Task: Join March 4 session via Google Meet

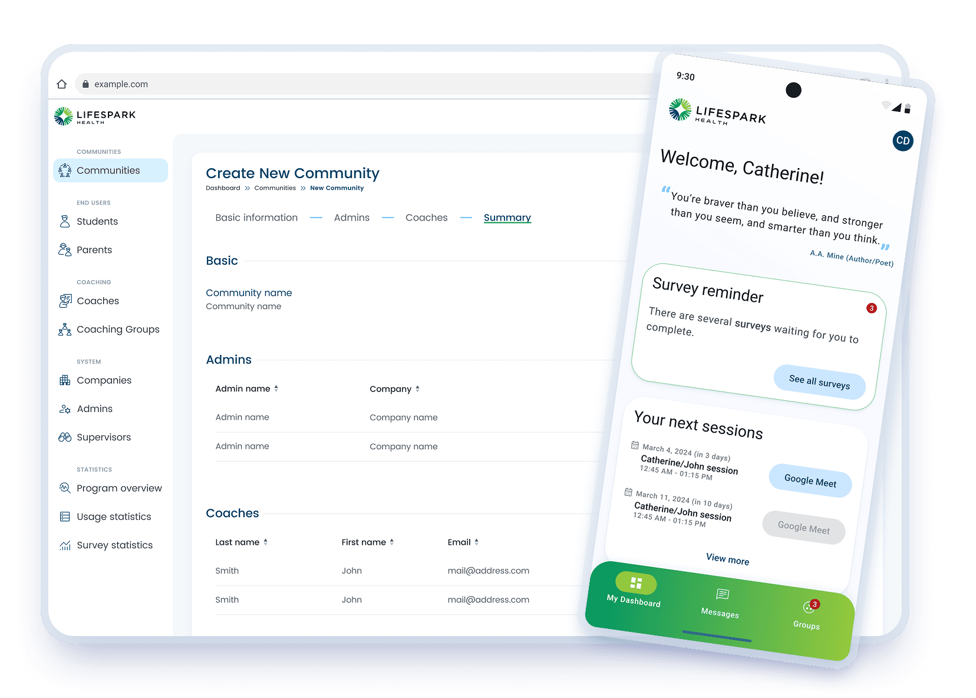Action: (810, 481)
